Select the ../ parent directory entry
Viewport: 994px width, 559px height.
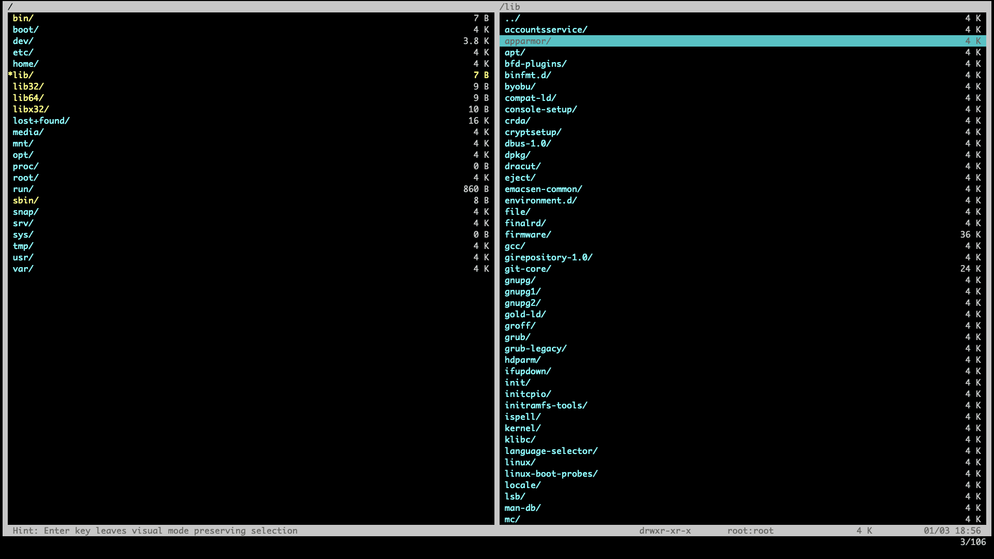coord(512,18)
